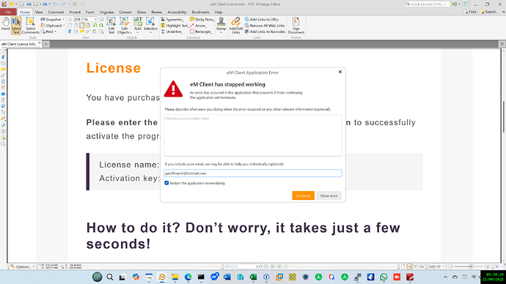Select the Hand tool
This screenshot has width=506, height=284.
click(x=5, y=24)
